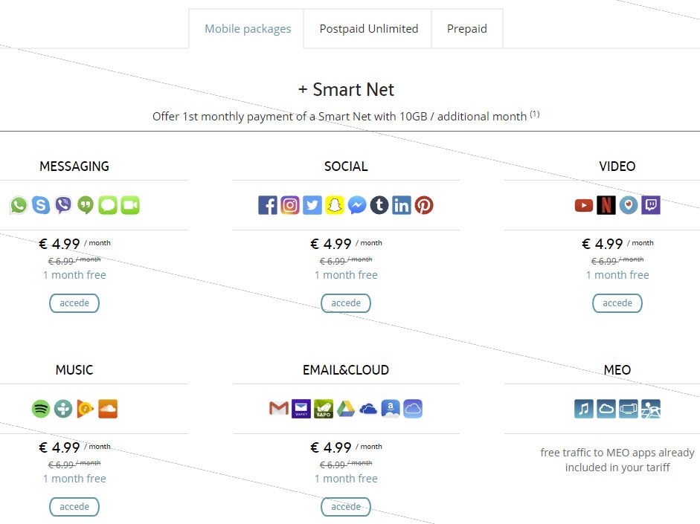This screenshot has height=524, width=700.
Task: Select the Spotify icon under MUSIC
Action: pyautogui.click(x=41, y=408)
